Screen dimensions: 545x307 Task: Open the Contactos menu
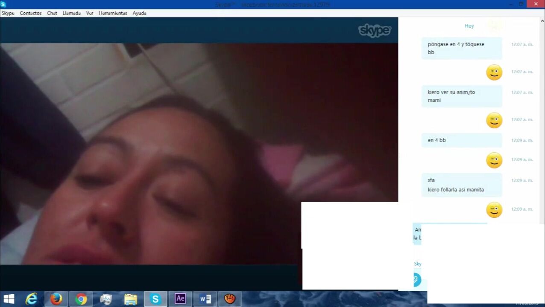tap(30, 13)
